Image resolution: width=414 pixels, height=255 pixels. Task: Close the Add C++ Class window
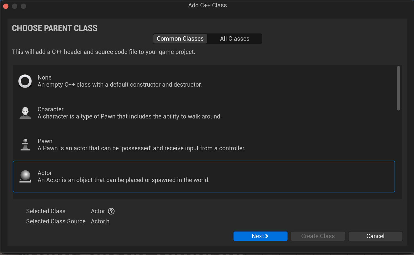(6, 6)
